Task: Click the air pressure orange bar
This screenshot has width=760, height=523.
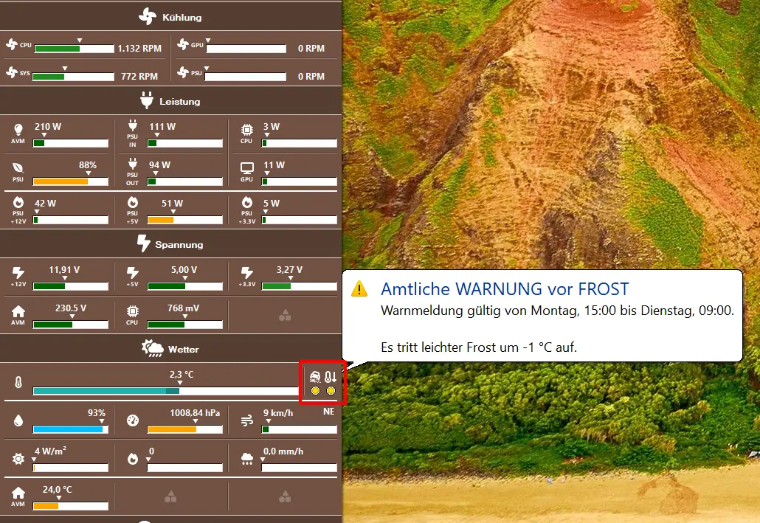Action: coord(184,429)
